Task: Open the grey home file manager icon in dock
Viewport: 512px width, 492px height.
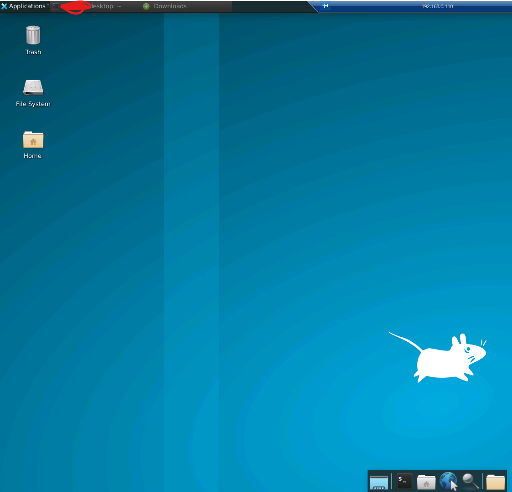Action: [426, 481]
